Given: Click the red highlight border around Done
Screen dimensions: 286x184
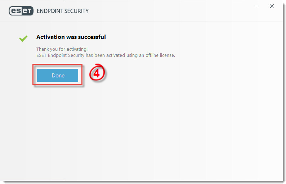Looking at the screenshot, I should coord(58,64).
